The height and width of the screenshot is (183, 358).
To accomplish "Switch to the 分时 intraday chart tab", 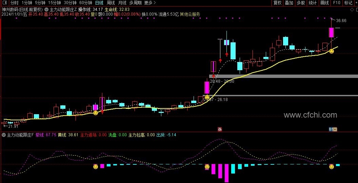I will (x=15, y=3).
